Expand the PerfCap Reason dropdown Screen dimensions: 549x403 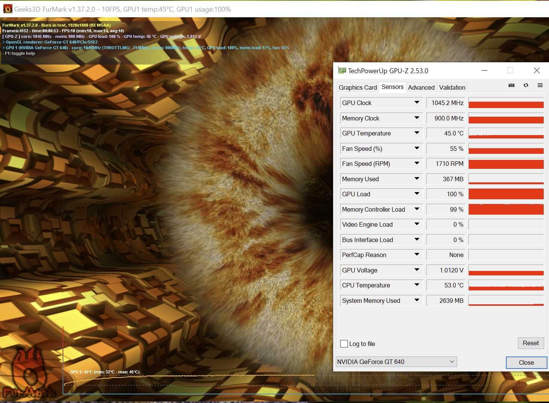click(x=417, y=254)
